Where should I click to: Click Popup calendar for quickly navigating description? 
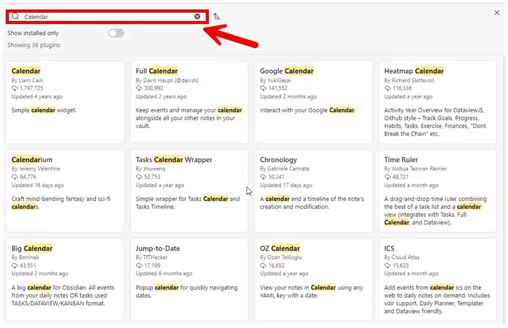(x=186, y=291)
